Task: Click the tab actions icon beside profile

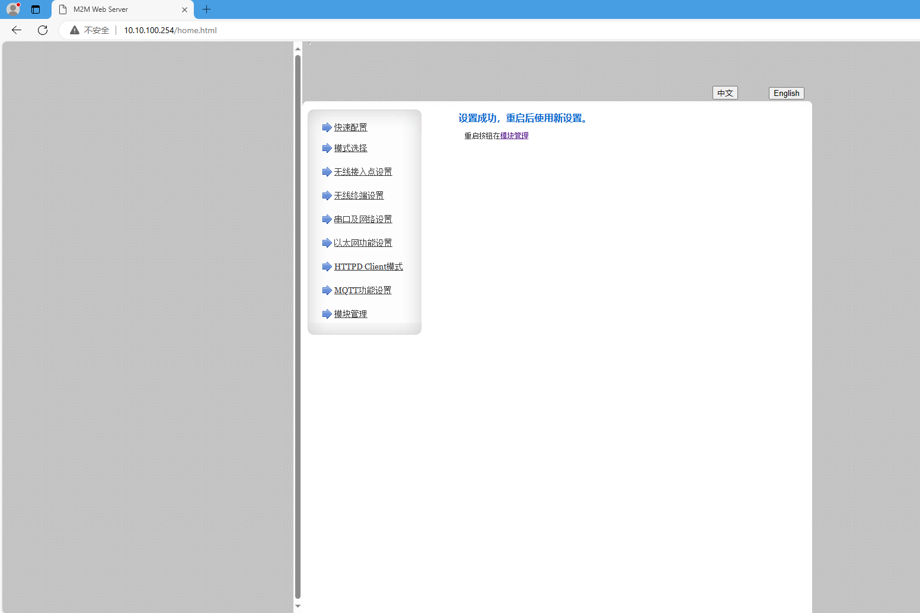Action: (36, 9)
